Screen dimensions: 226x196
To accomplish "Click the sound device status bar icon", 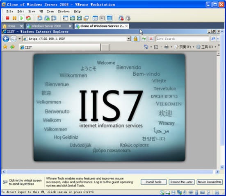I will 185,192.
